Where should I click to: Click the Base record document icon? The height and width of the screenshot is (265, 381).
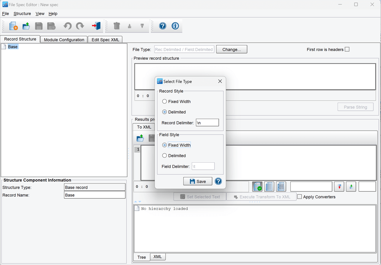(4, 47)
